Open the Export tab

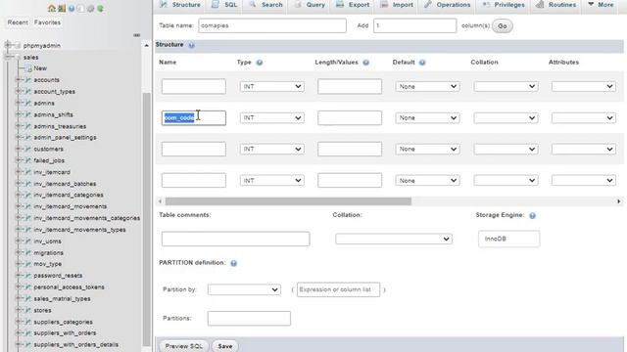coord(353,5)
